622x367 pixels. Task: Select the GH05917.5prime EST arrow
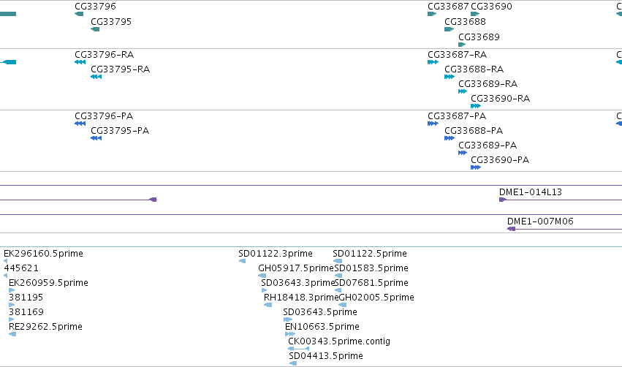tap(262, 276)
